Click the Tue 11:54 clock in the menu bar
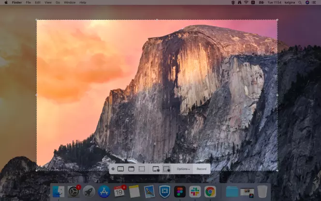Viewport: 321px width, 201px height. coord(274,2)
